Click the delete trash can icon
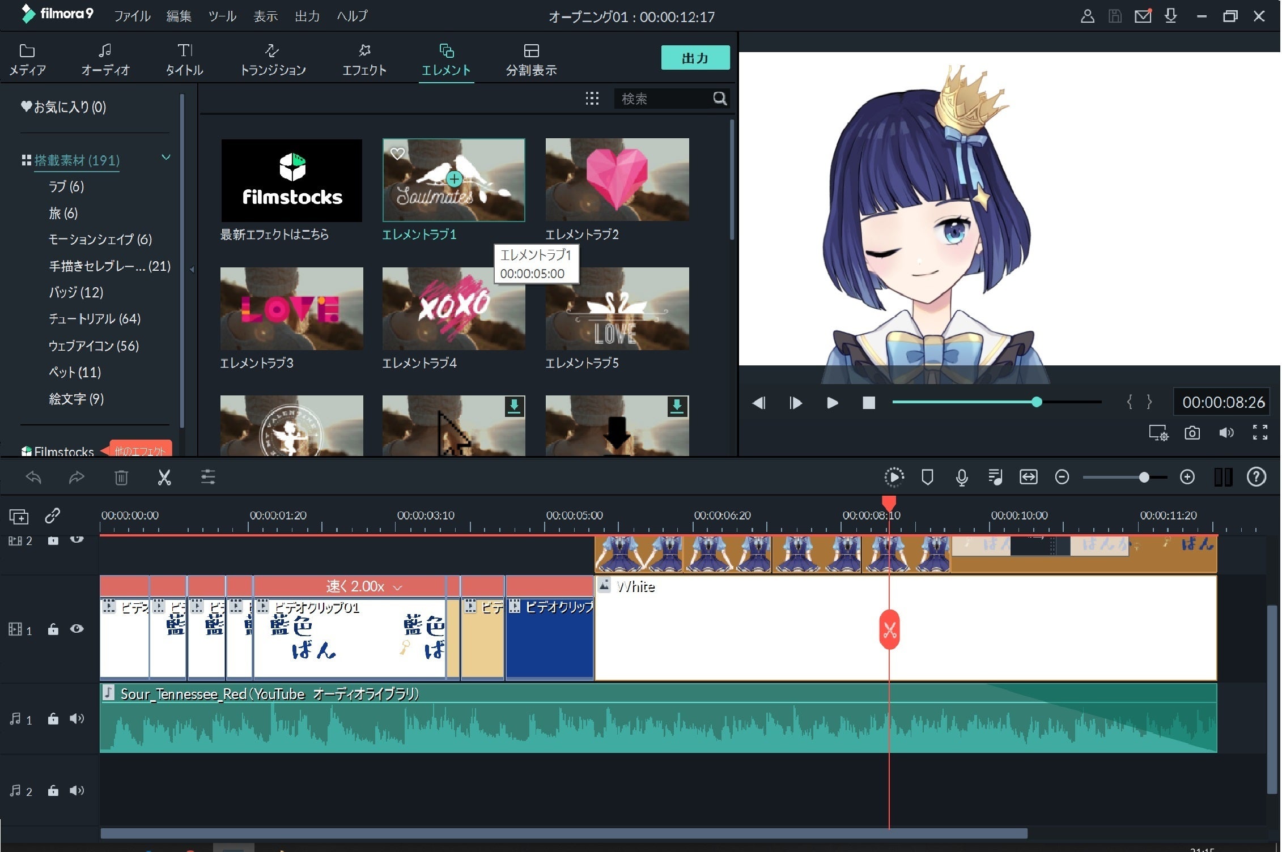 (121, 478)
